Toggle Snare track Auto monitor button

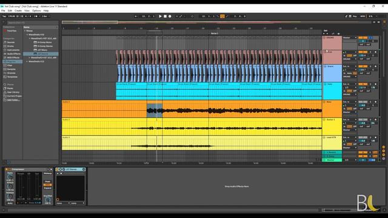(349, 73)
